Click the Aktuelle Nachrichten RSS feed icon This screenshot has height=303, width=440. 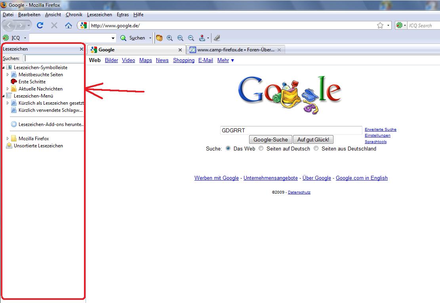tap(14, 89)
